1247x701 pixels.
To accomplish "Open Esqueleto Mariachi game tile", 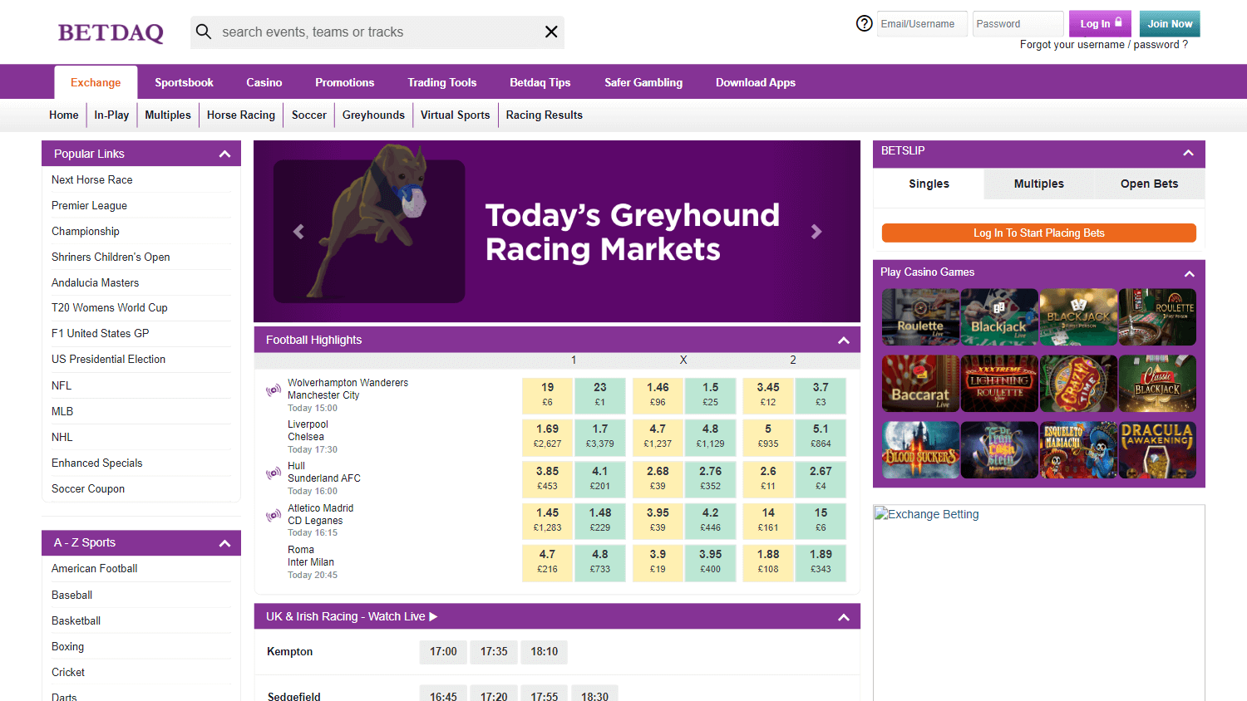I will tap(1078, 449).
